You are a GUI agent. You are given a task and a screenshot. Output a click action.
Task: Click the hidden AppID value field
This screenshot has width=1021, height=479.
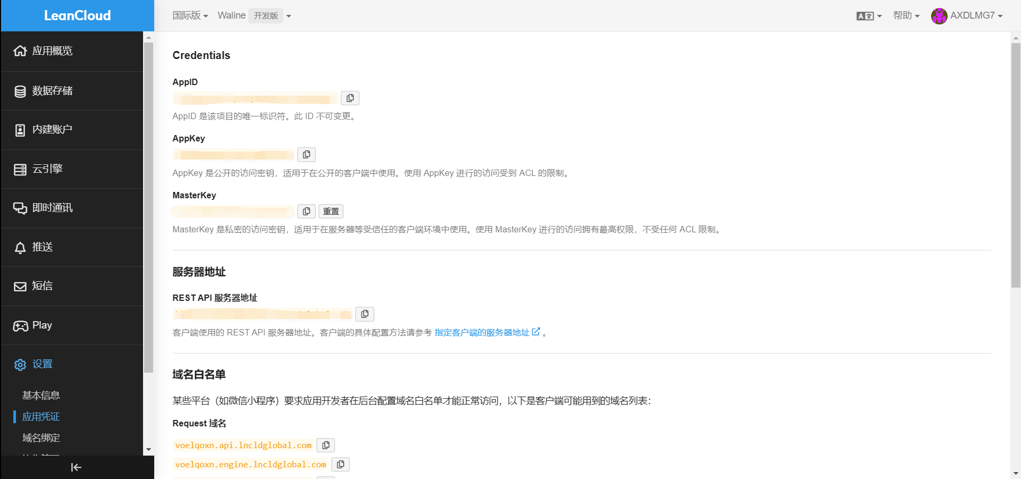pos(255,98)
